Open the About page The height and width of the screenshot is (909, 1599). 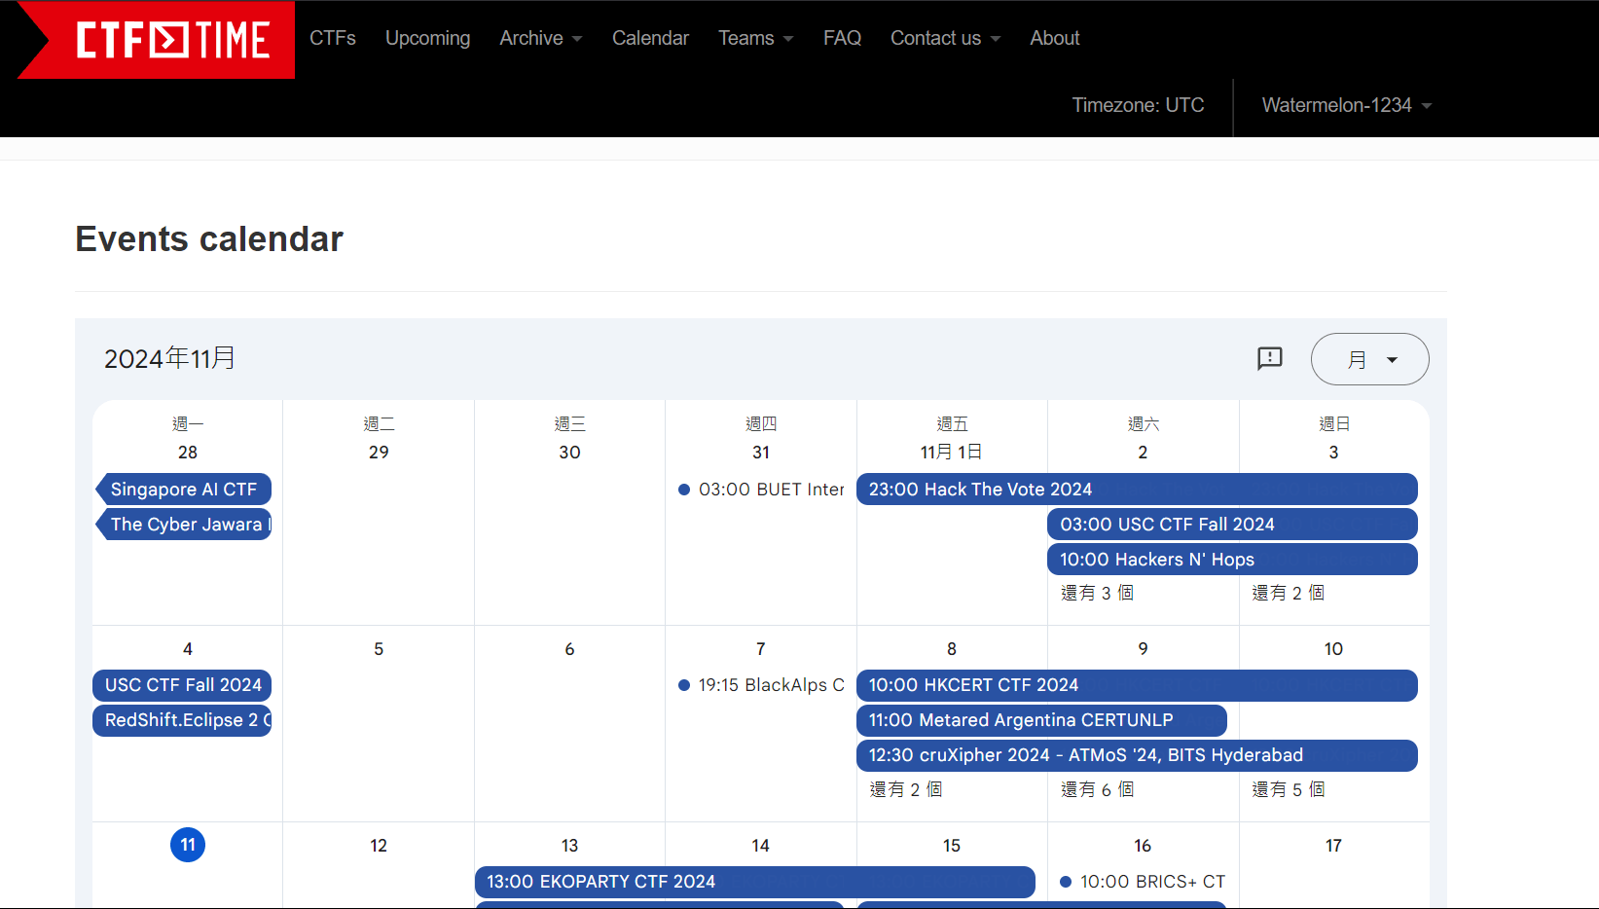tap(1055, 38)
